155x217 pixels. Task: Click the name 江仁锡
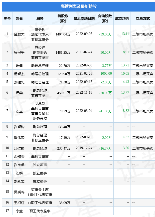click(19, 148)
